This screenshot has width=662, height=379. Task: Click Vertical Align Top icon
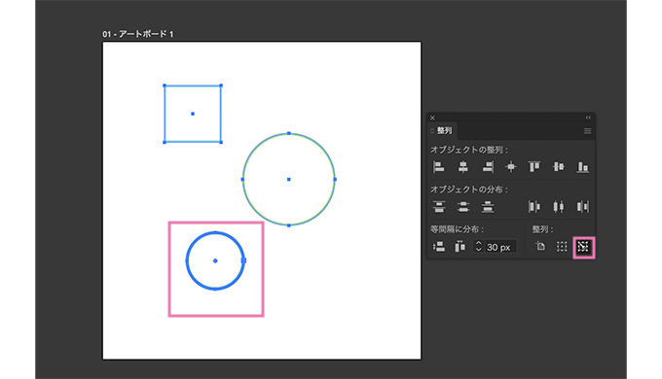534,167
